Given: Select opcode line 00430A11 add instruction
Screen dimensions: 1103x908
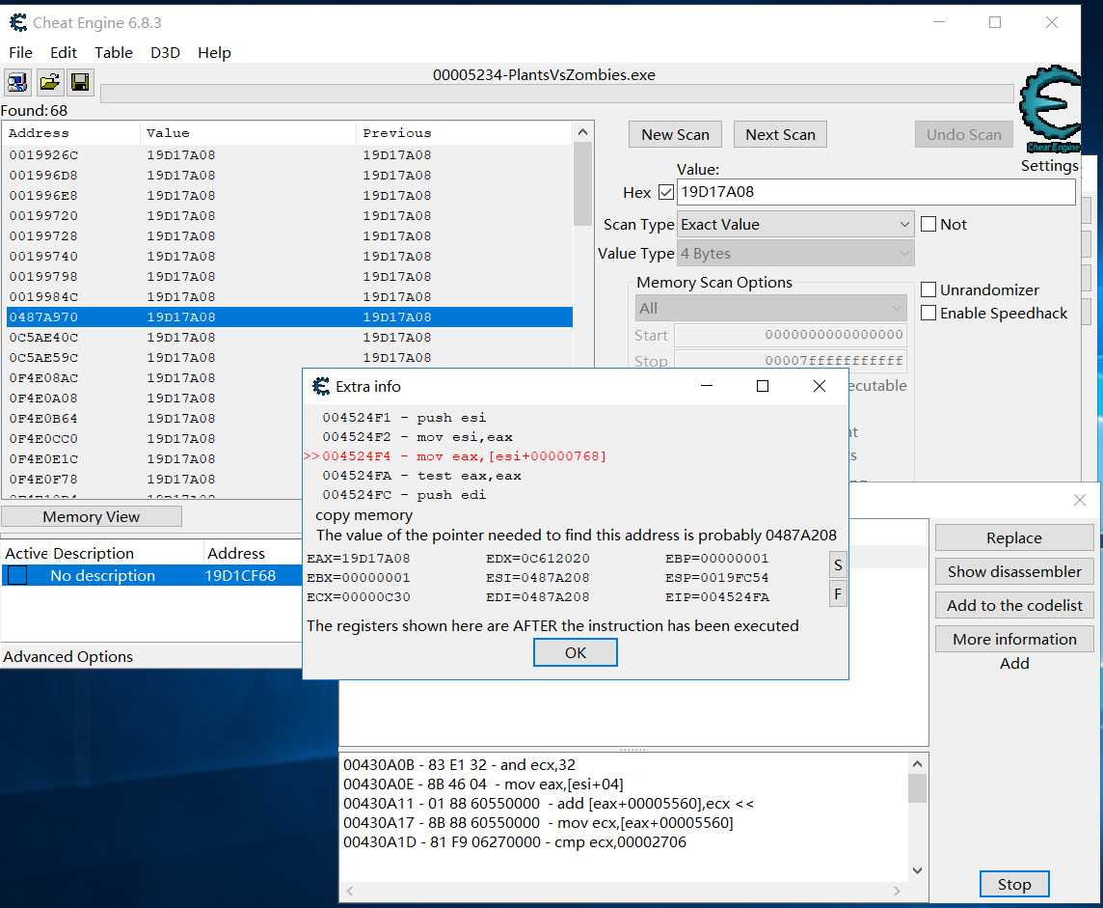Looking at the screenshot, I should click(x=549, y=803).
